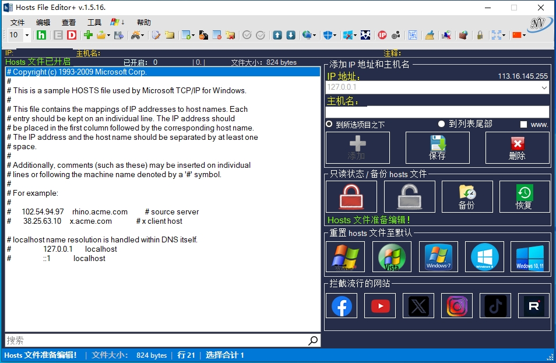
Task: Click the 备份 backup button
Action: 467,196
